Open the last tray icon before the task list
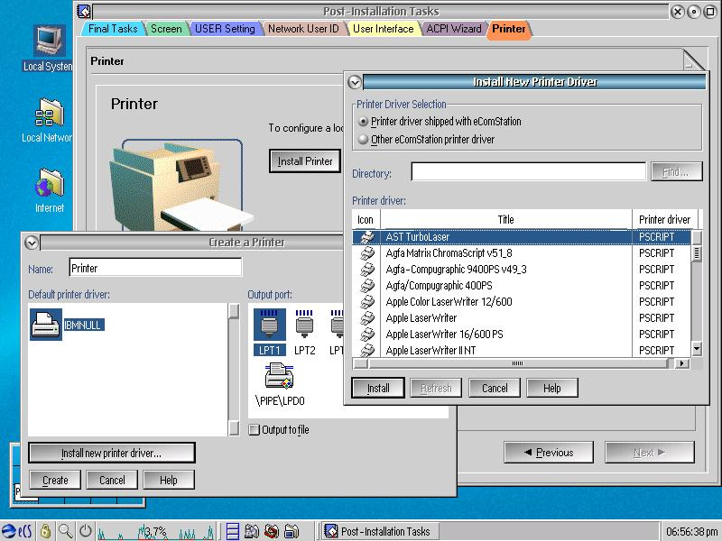The width and height of the screenshot is (722, 541). coord(292,531)
